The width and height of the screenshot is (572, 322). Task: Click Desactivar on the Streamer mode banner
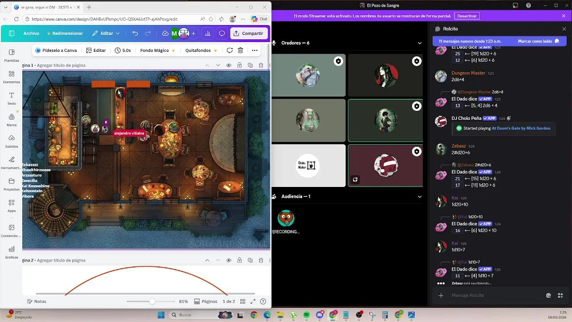pyautogui.click(x=467, y=16)
